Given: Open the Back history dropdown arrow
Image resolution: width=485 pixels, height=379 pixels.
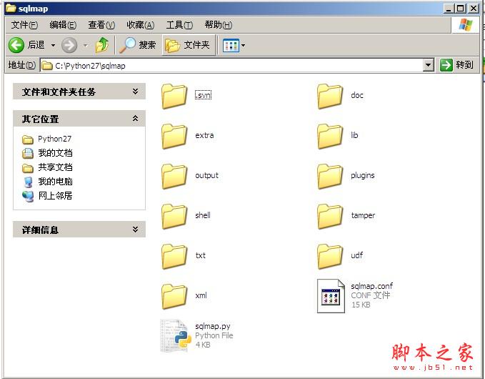Looking at the screenshot, I should click(53, 46).
